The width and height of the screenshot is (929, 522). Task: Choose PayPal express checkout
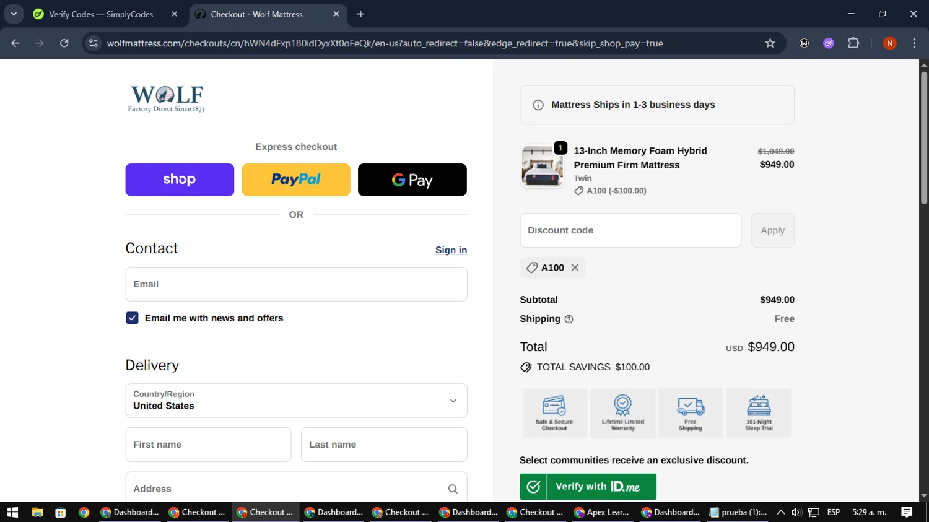click(x=296, y=180)
